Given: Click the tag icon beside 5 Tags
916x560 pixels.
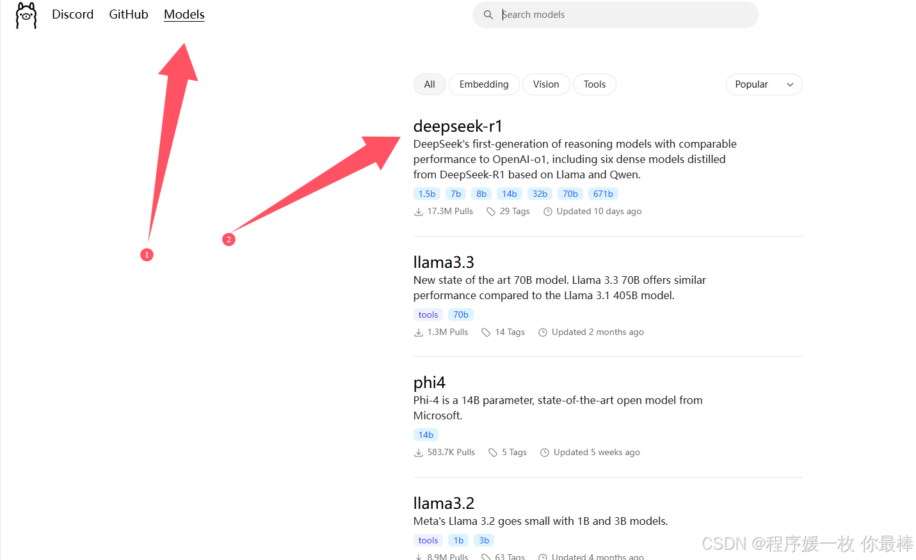Looking at the screenshot, I should [x=493, y=453].
